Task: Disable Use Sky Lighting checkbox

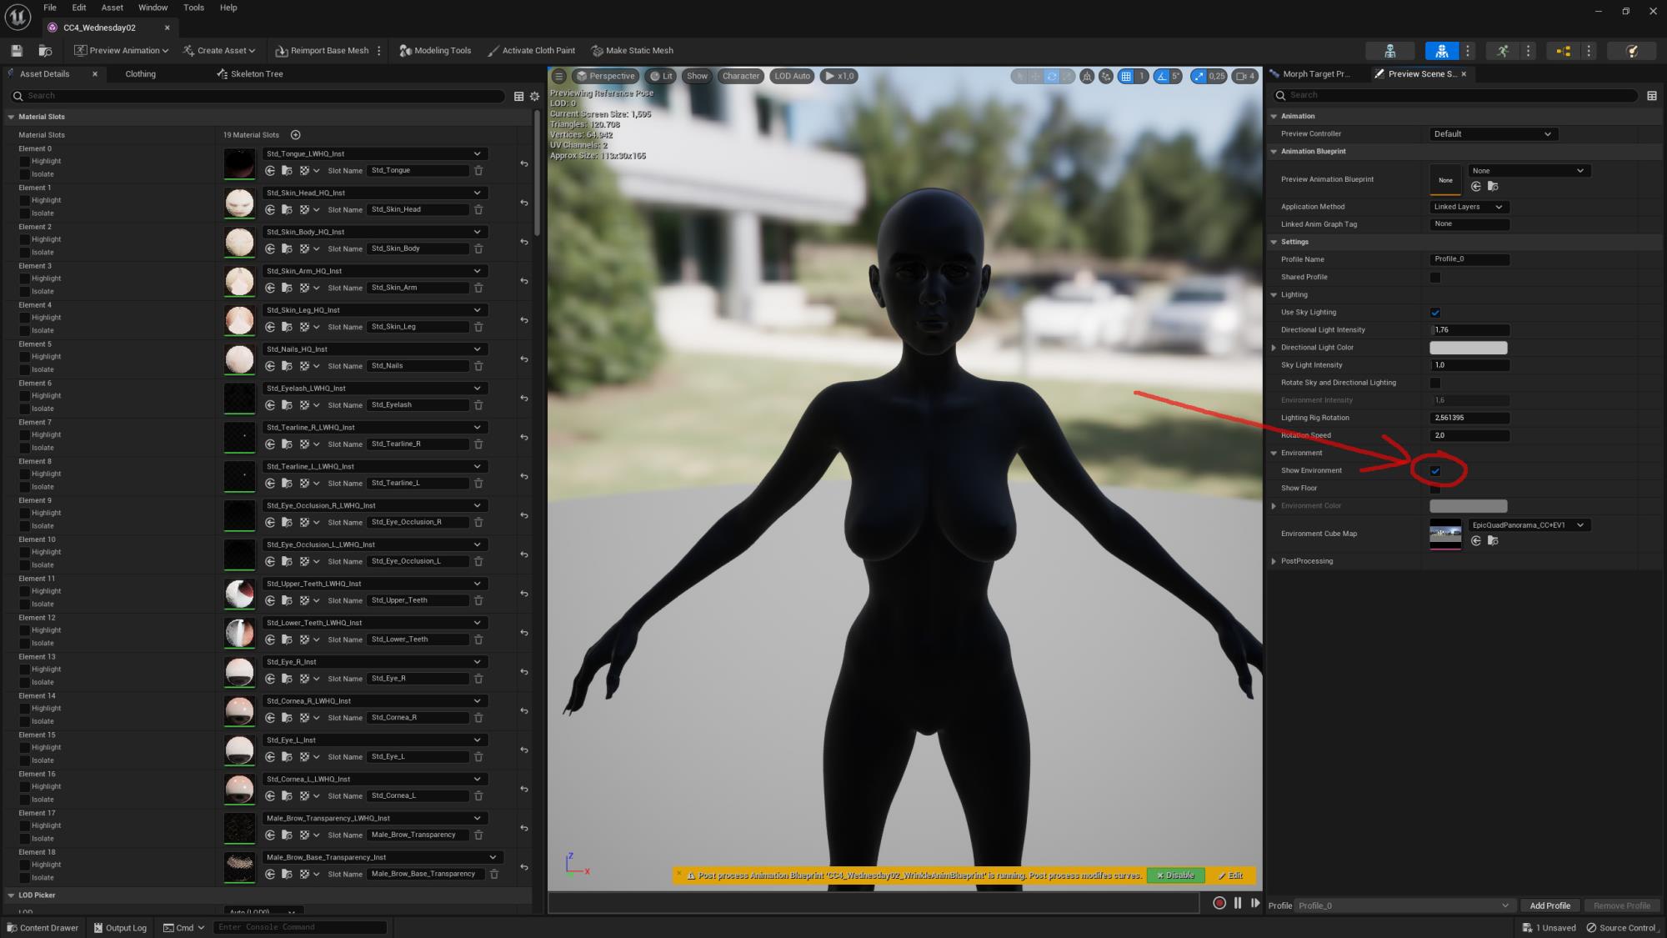Action: (x=1435, y=313)
